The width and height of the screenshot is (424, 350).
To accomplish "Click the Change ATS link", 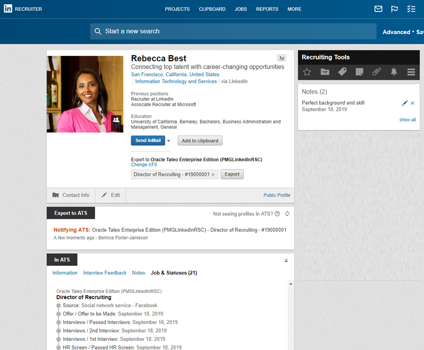I will click(144, 165).
